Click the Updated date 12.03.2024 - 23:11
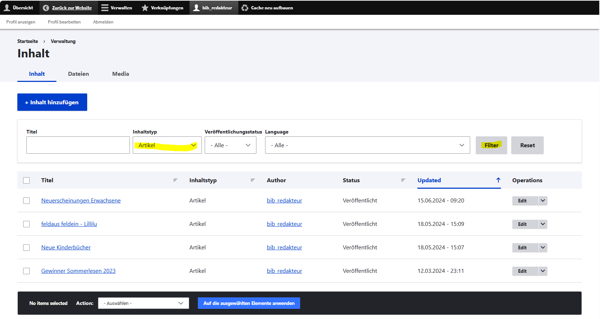Viewport: 600px width, 319px height. pos(441,271)
